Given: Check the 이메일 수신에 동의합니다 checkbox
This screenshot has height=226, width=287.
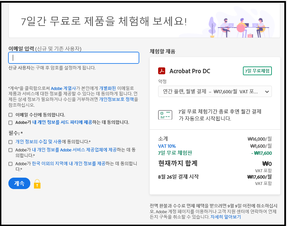Looking at the screenshot, I should [x=10, y=115].
